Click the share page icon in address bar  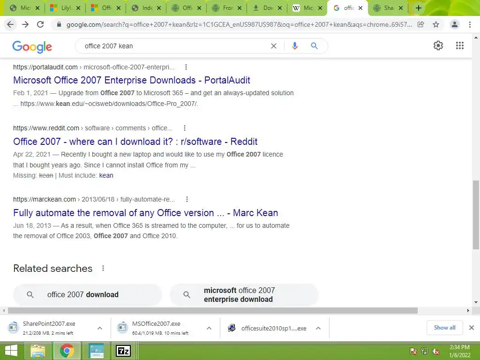pyautogui.click(x=421, y=24)
